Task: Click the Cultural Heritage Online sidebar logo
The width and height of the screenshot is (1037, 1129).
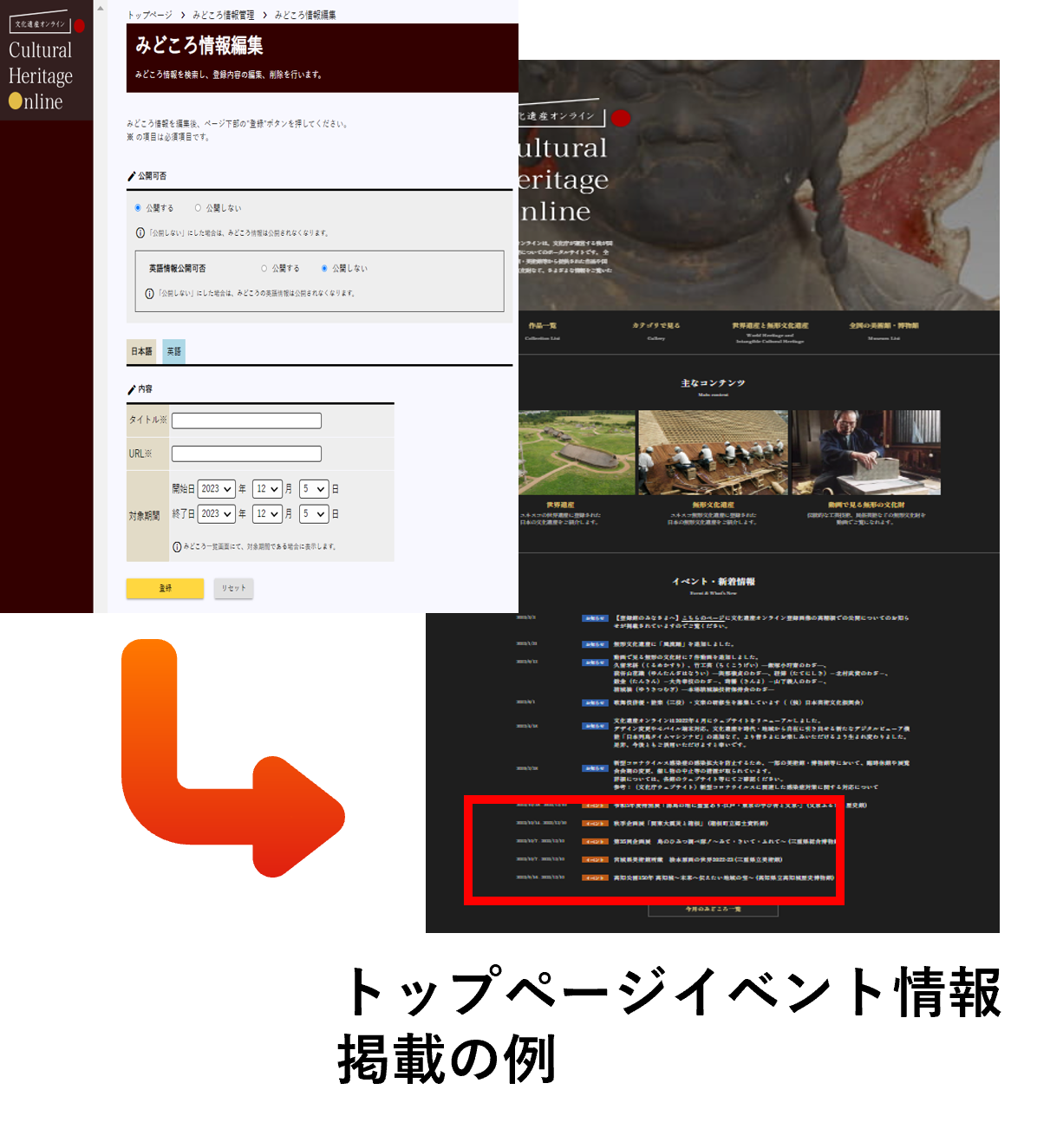Action: pos(45,64)
